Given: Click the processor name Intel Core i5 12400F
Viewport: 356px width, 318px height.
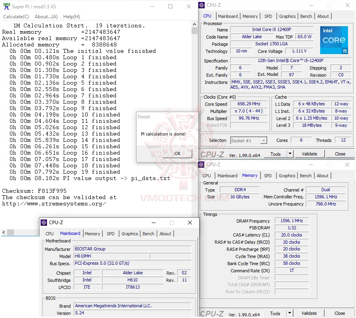Looking at the screenshot, I should [272, 29].
